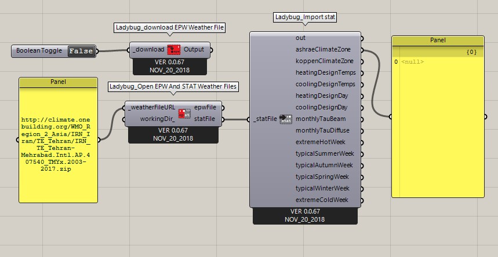Click the null result panel's title bar
This screenshot has height=257, width=498.
click(x=438, y=41)
